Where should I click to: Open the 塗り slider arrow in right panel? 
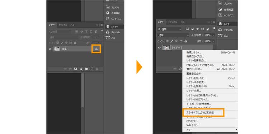pos(213,41)
